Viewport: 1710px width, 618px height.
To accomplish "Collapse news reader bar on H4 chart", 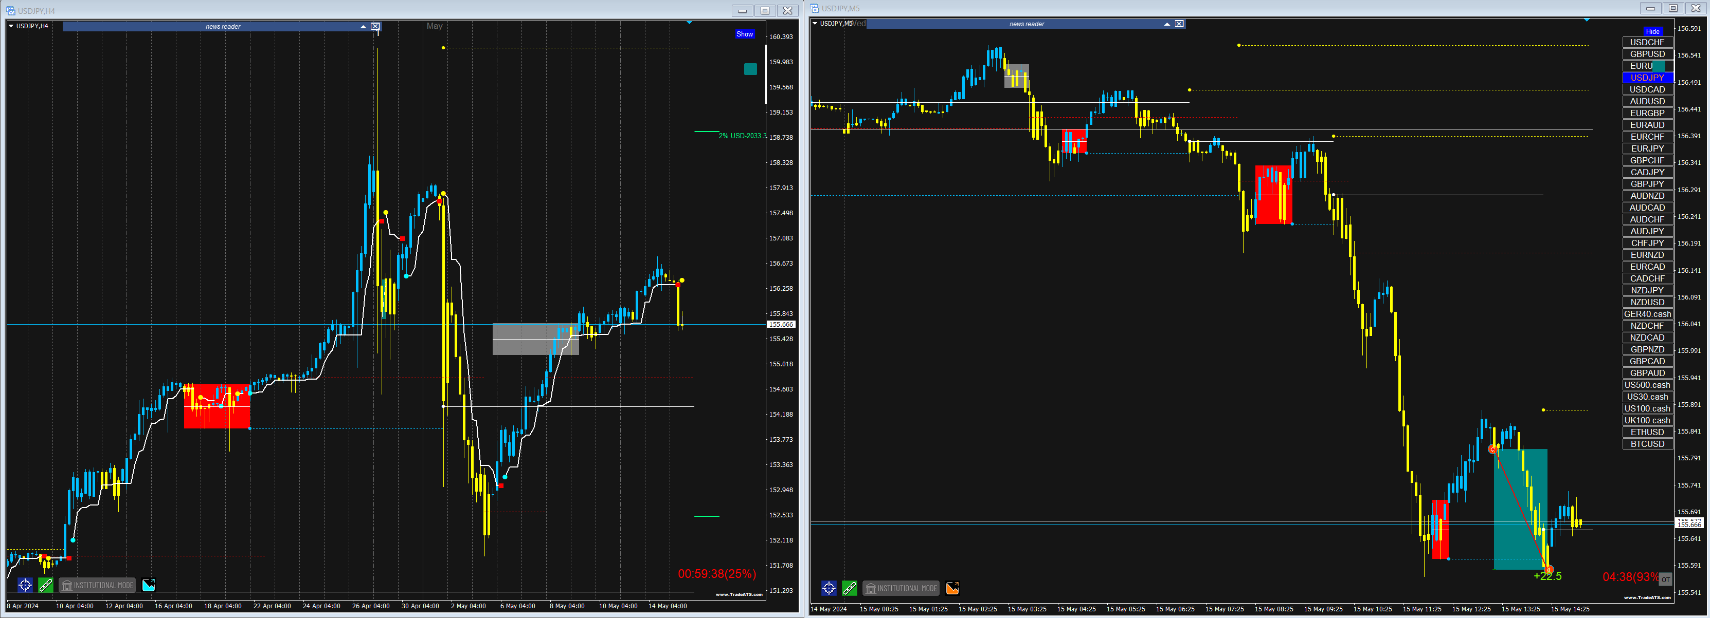I will tap(363, 27).
